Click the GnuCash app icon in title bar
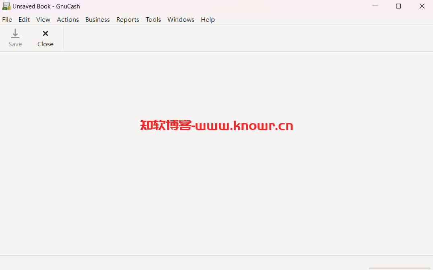Screen dimensions: 433x270 pyautogui.click(x=6, y=6)
